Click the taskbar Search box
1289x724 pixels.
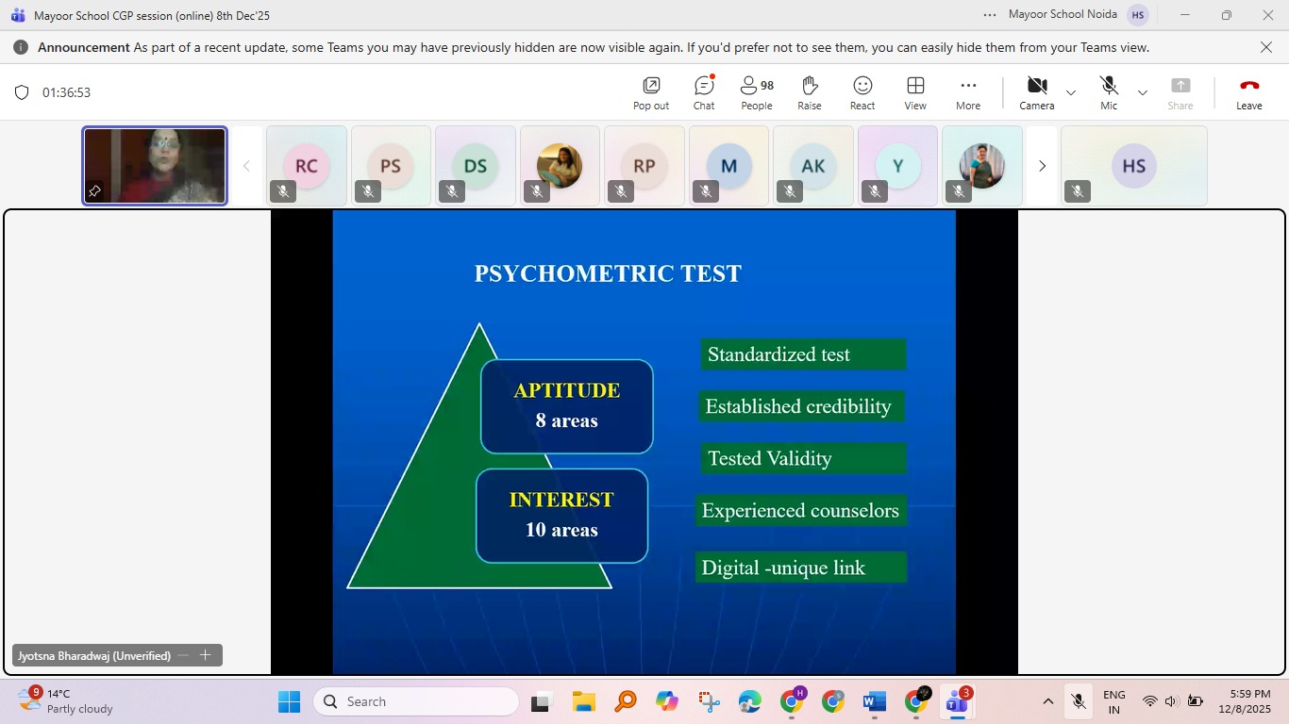pos(415,701)
